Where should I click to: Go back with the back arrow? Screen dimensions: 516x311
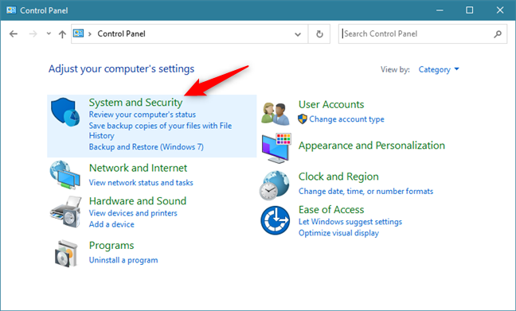(x=14, y=34)
